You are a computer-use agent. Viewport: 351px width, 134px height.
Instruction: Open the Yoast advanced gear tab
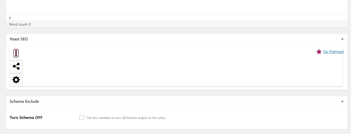point(16,80)
